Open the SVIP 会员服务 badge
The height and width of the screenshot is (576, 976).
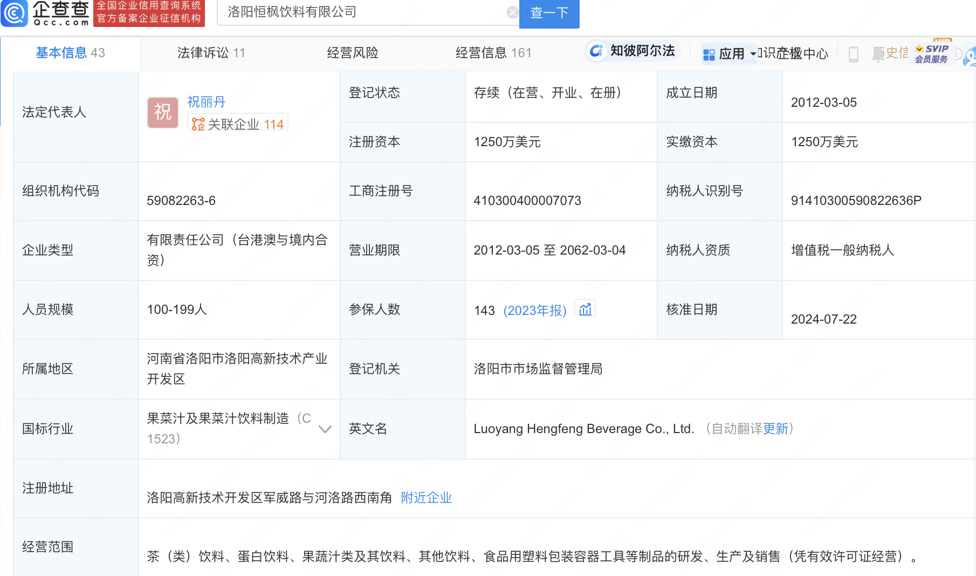point(932,53)
